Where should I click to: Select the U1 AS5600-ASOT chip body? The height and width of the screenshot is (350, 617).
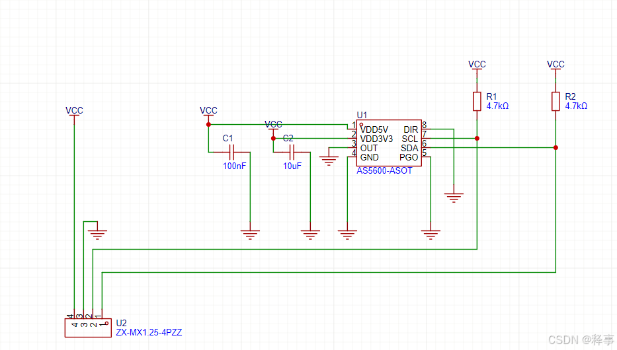tap(389, 143)
